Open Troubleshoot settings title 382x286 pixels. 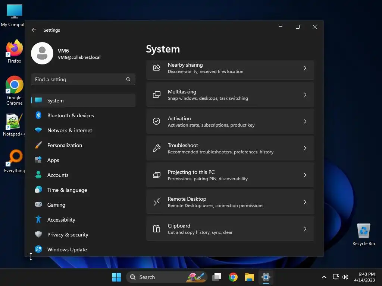183,145
